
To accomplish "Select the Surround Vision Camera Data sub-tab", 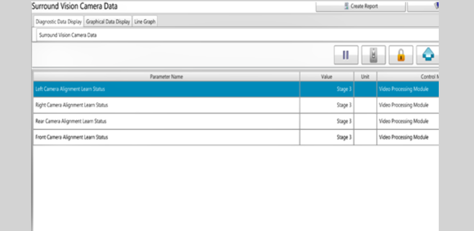I will tap(68, 35).
